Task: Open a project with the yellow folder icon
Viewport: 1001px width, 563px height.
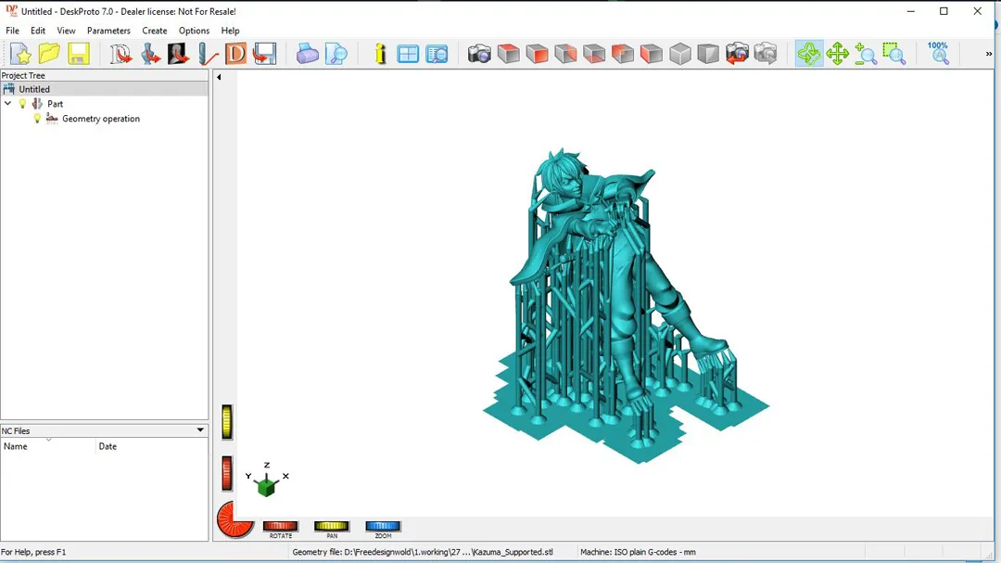Action: 49,54
